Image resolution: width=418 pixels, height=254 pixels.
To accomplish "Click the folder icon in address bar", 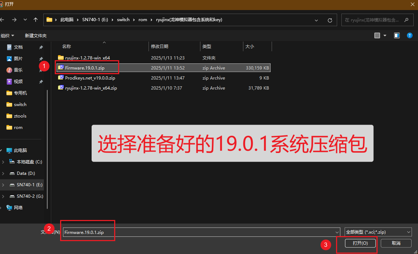I will [x=49, y=20].
